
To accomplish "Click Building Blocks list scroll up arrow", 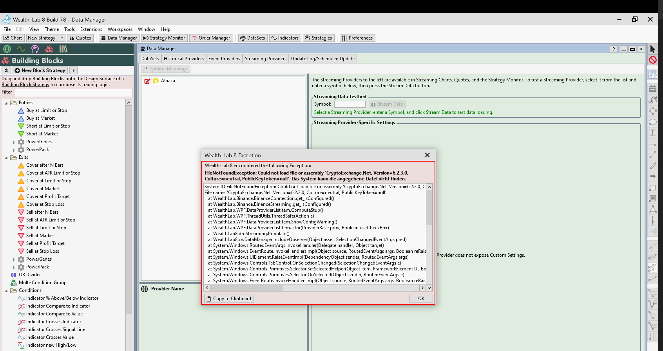I will 129,103.
